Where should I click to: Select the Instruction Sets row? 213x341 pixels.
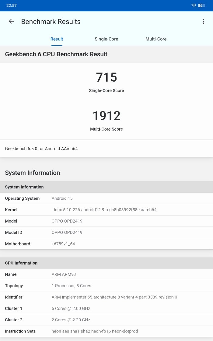tap(106, 331)
